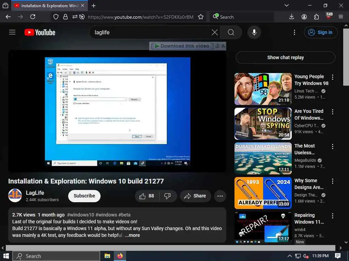Click the #beta hashtag
This screenshot has height=261, width=349.
pyautogui.click(x=124, y=215)
